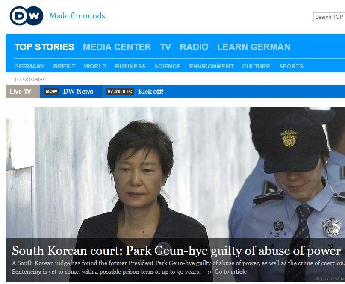Open the TOP STORIES main tab
The image size is (345, 284).
[44, 47]
